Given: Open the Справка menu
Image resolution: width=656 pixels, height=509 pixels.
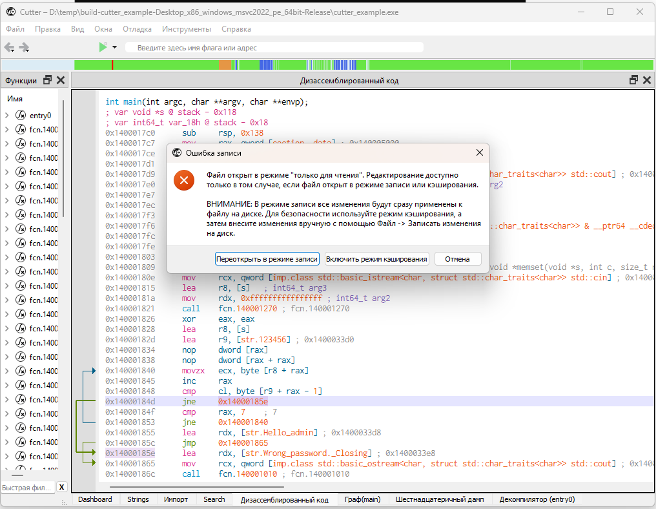Looking at the screenshot, I should 236,29.
